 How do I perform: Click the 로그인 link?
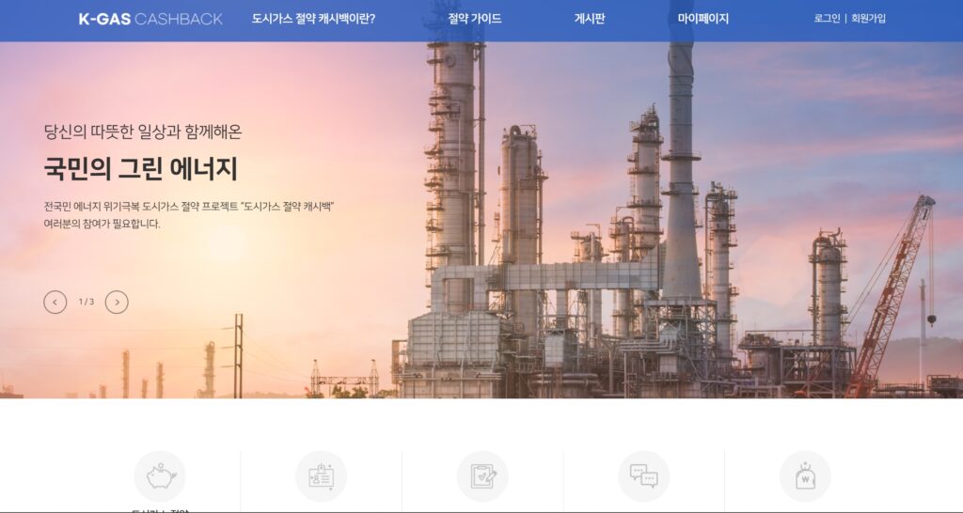(827, 19)
